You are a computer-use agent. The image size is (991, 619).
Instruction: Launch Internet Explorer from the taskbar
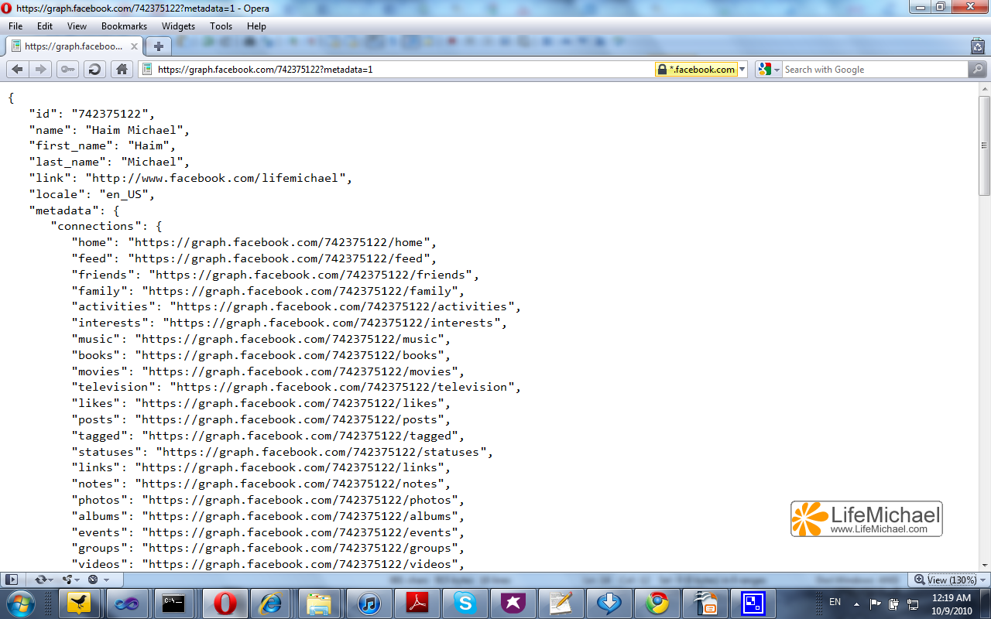pyautogui.click(x=271, y=604)
